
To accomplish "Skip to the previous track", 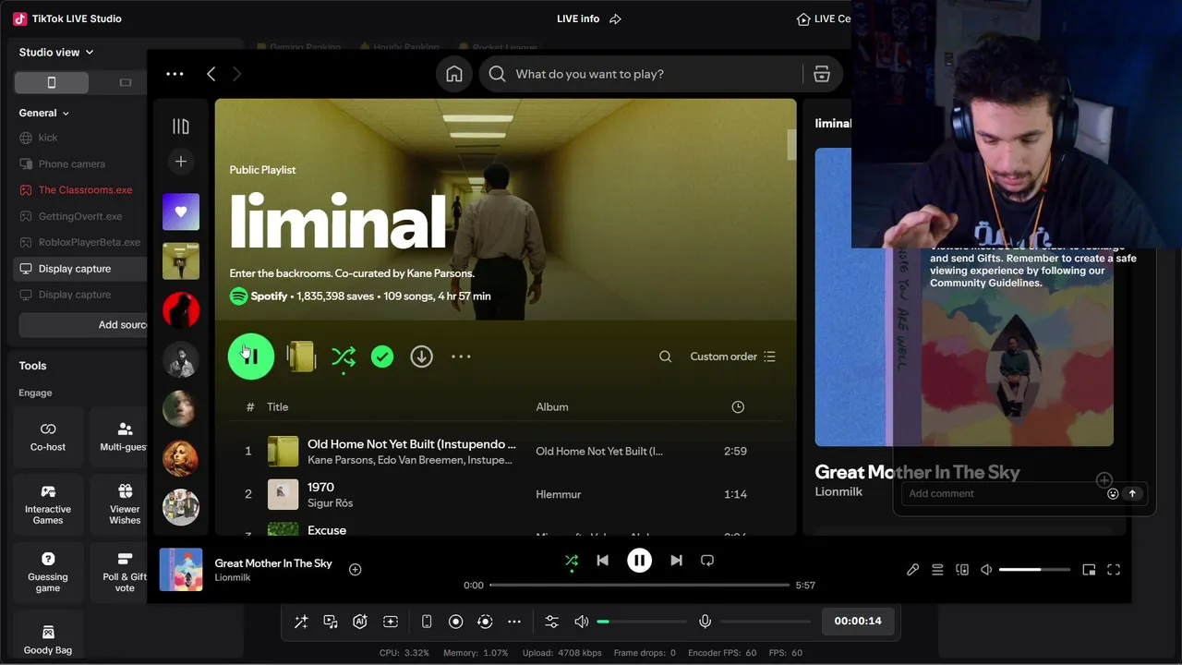I will pos(602,561).
